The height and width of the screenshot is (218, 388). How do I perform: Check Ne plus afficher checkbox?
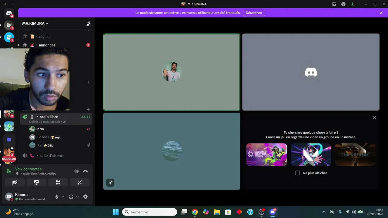click(298, 173)
